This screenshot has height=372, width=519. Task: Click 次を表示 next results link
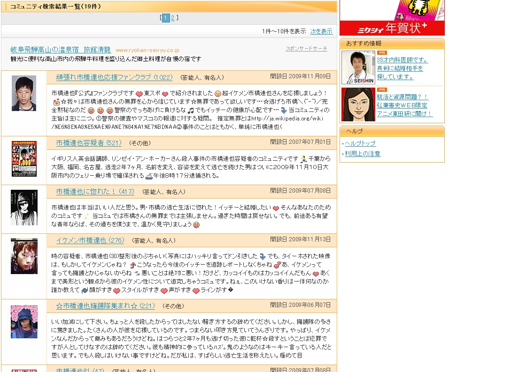(321, 31)
